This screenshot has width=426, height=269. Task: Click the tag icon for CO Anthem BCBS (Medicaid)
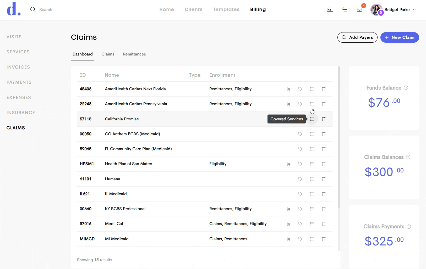[300, 134]
